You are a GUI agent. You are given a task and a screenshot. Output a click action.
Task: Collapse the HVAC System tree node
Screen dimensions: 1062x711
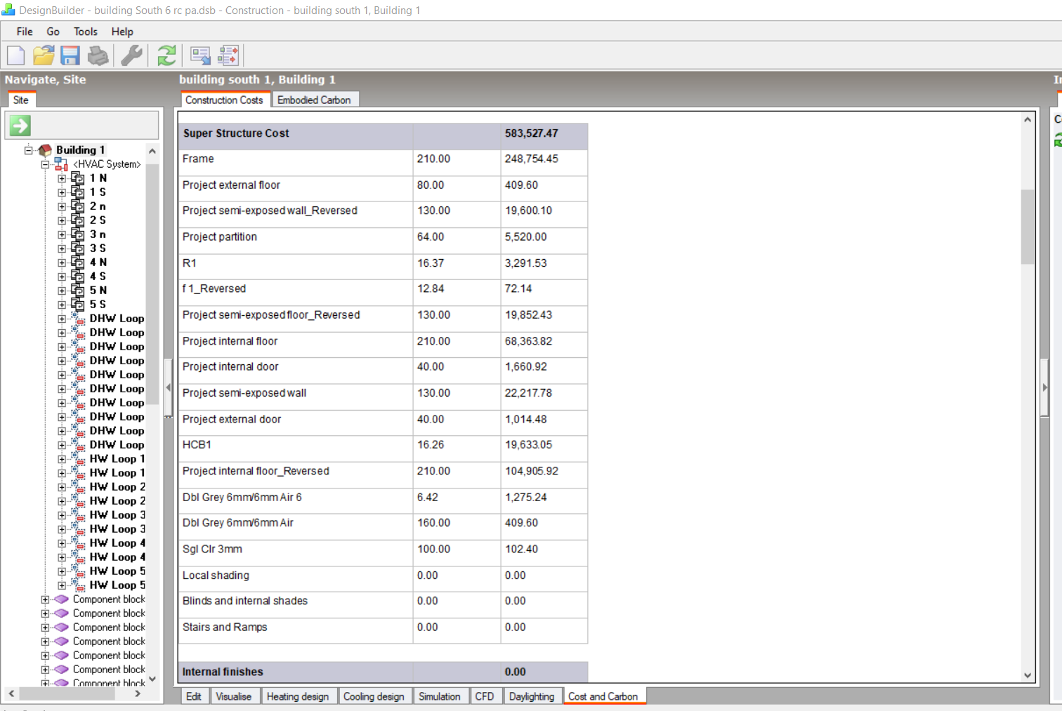pyautogui.click(x=45, y=164)
